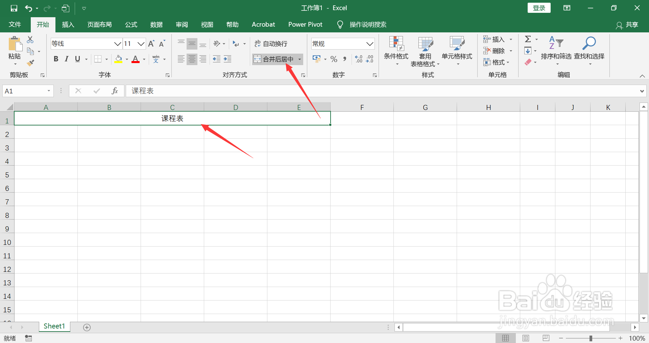Screen dimensions: 649x343
Task: Increase decimal places
Action: (x=359, y=59)
